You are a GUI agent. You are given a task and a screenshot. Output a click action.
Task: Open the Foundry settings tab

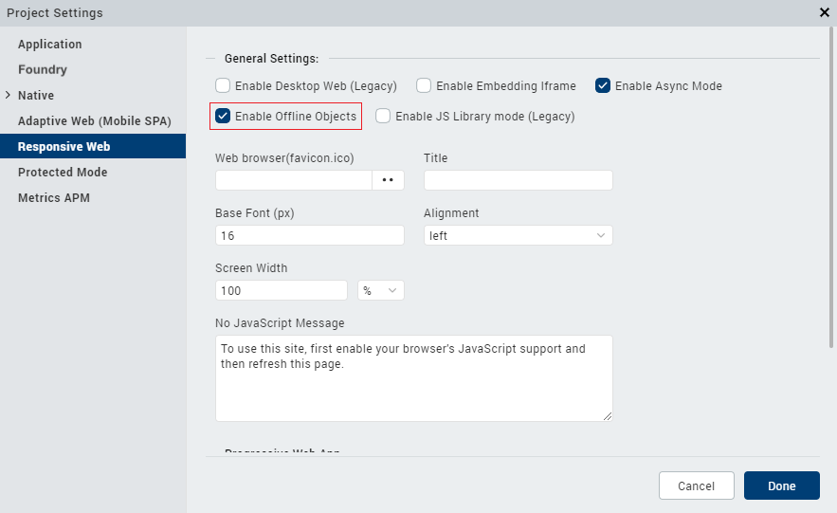(x=43, y=70)
